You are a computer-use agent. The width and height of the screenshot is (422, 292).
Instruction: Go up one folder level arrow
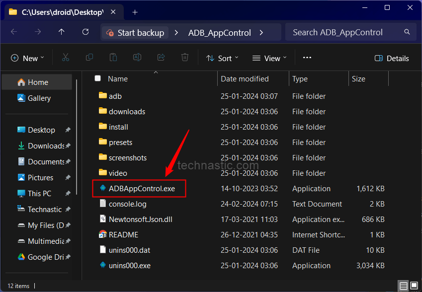click(x=62, y=32)
